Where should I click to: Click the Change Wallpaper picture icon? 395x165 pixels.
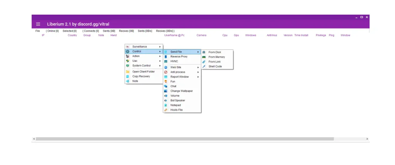165,91
